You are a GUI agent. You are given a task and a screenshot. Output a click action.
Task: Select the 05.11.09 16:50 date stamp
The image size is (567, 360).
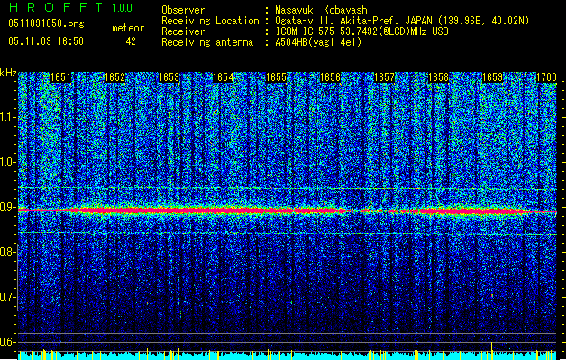tap(45, 41)
